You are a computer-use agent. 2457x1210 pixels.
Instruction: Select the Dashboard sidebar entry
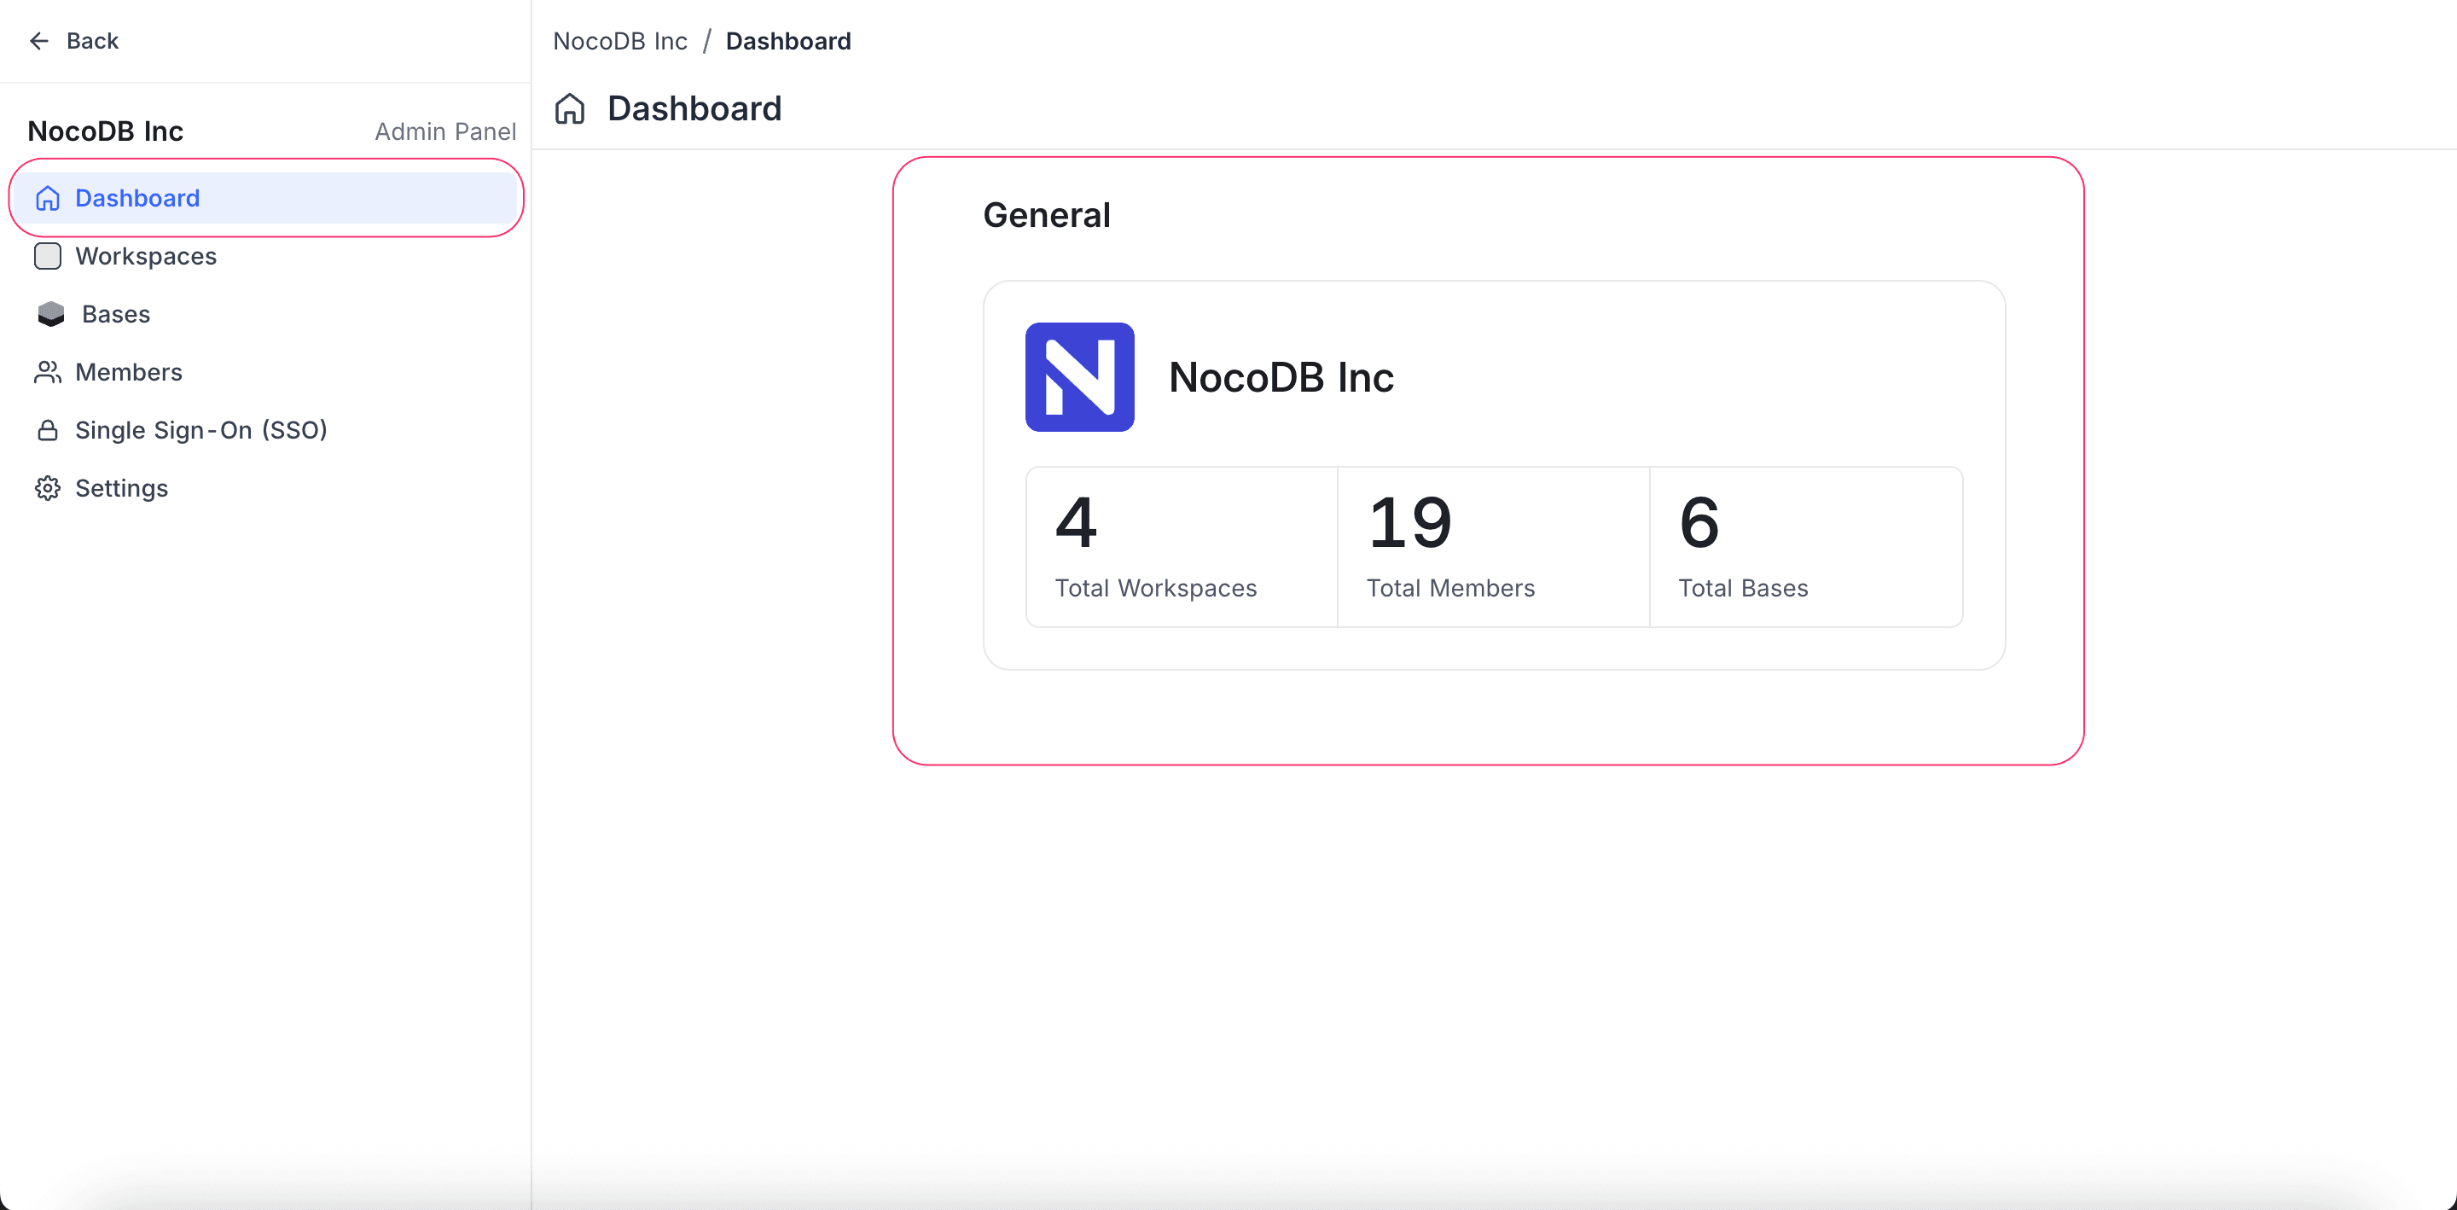[x=137, y=199]
